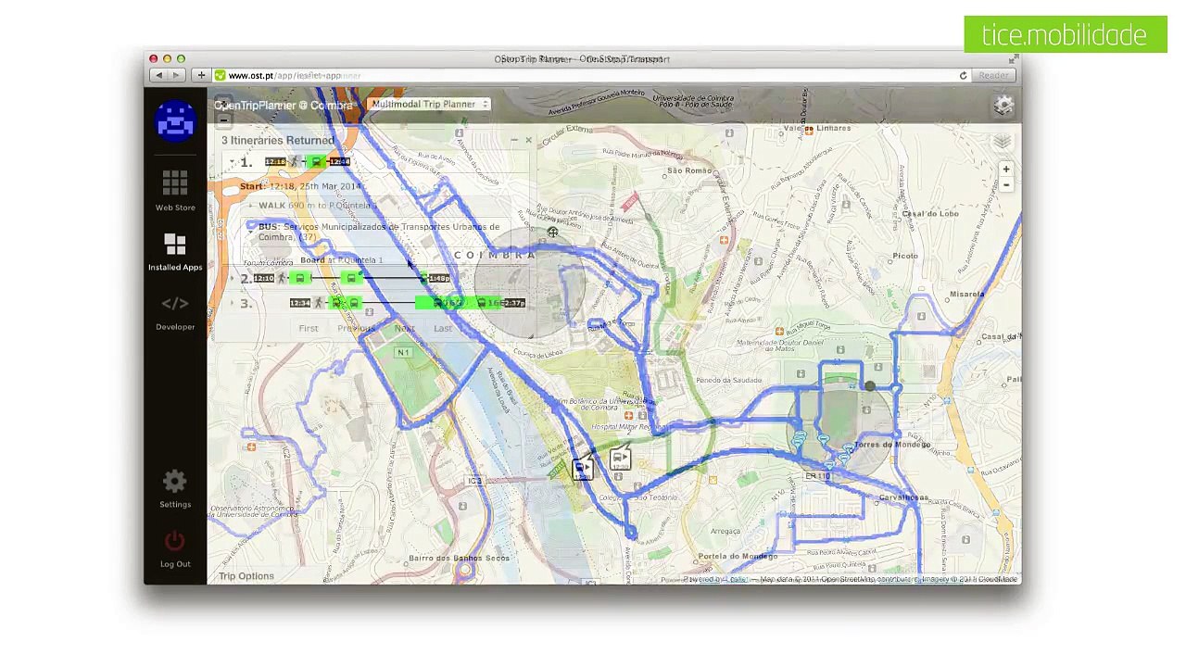Collapse itinerary 1 with its arrow
The height and width of the screenshot is (667, 1186).
233,162
